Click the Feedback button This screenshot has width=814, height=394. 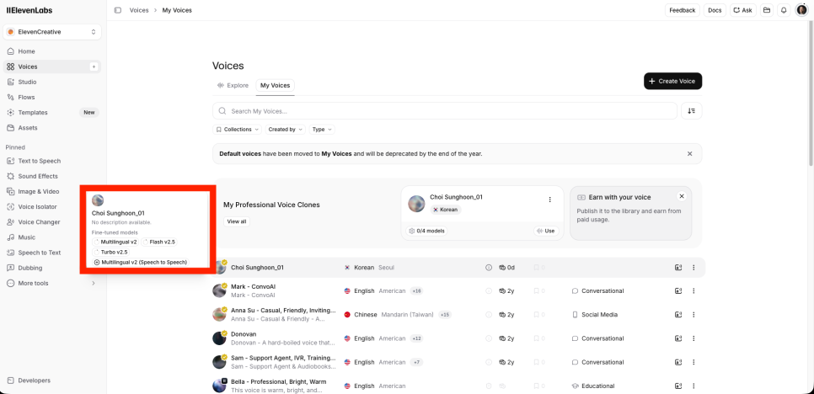pos(683,10)
